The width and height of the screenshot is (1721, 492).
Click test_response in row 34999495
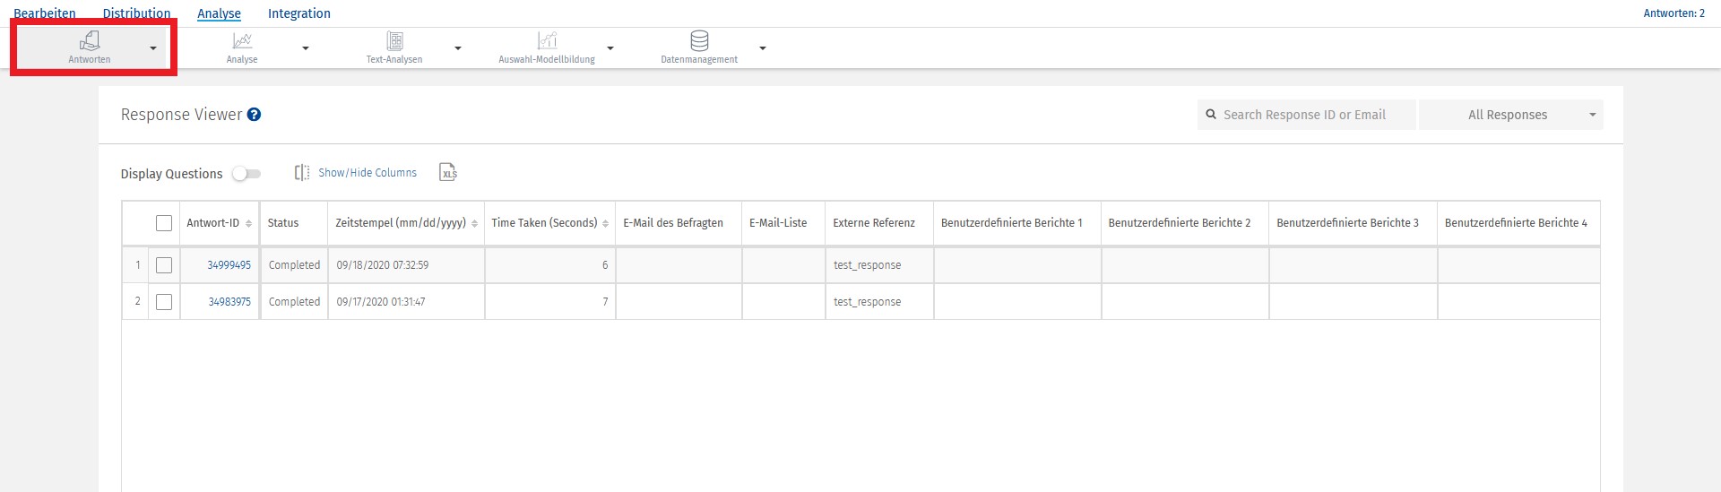click(x=868, y=265)
